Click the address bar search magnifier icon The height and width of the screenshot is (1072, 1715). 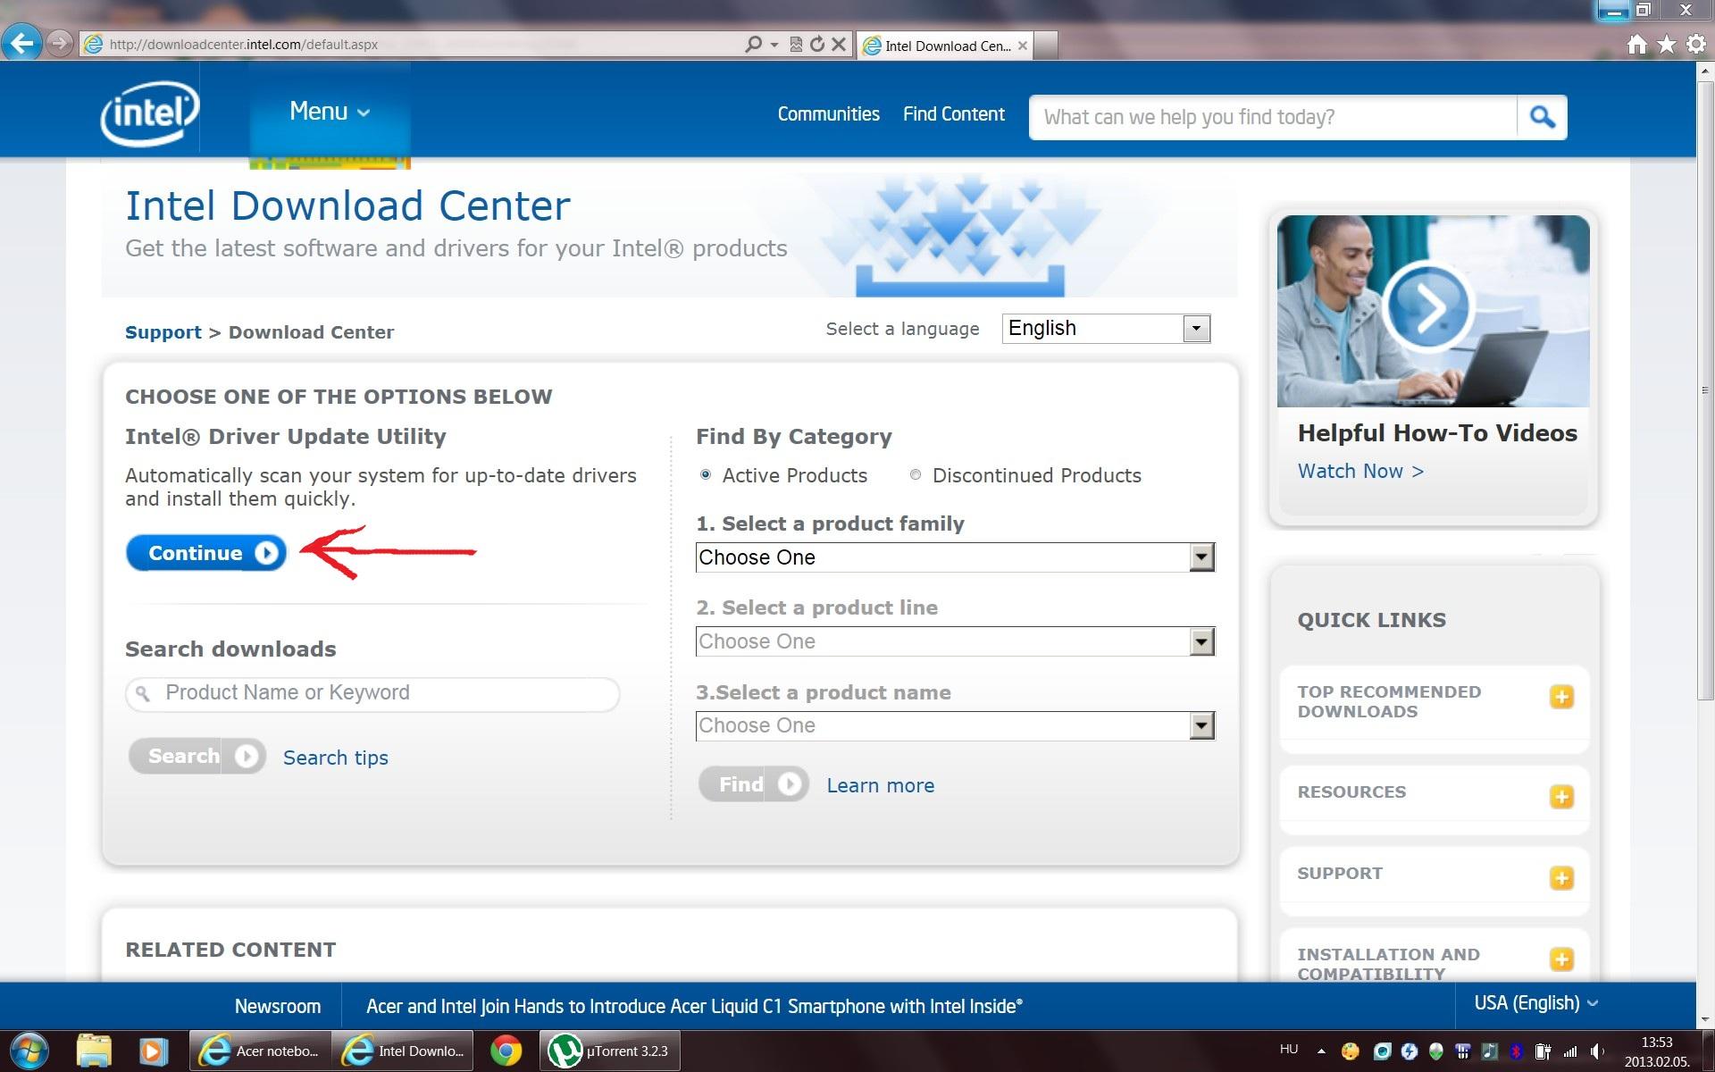753,44
